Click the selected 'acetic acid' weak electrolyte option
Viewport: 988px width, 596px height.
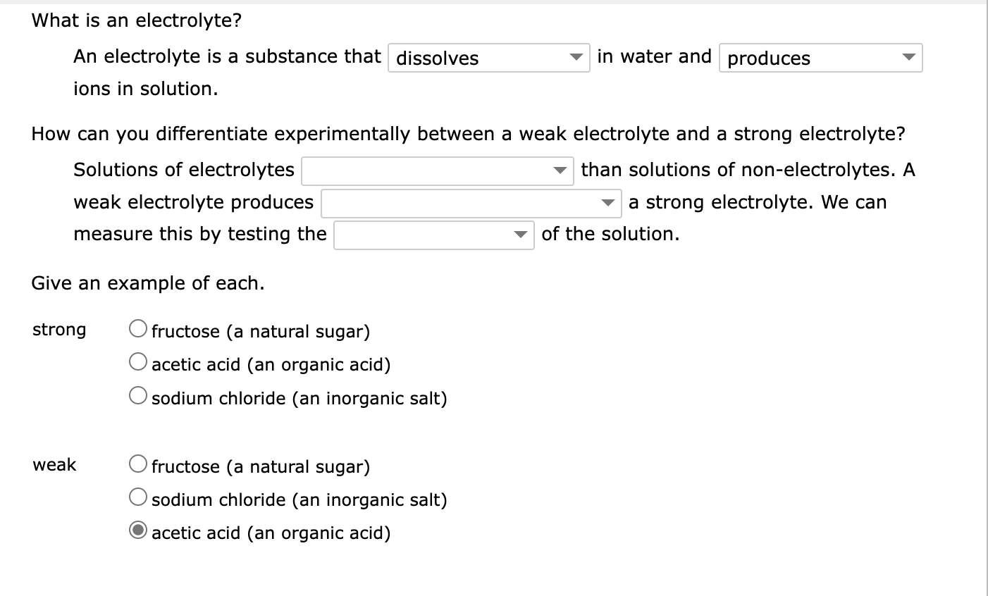138,530
